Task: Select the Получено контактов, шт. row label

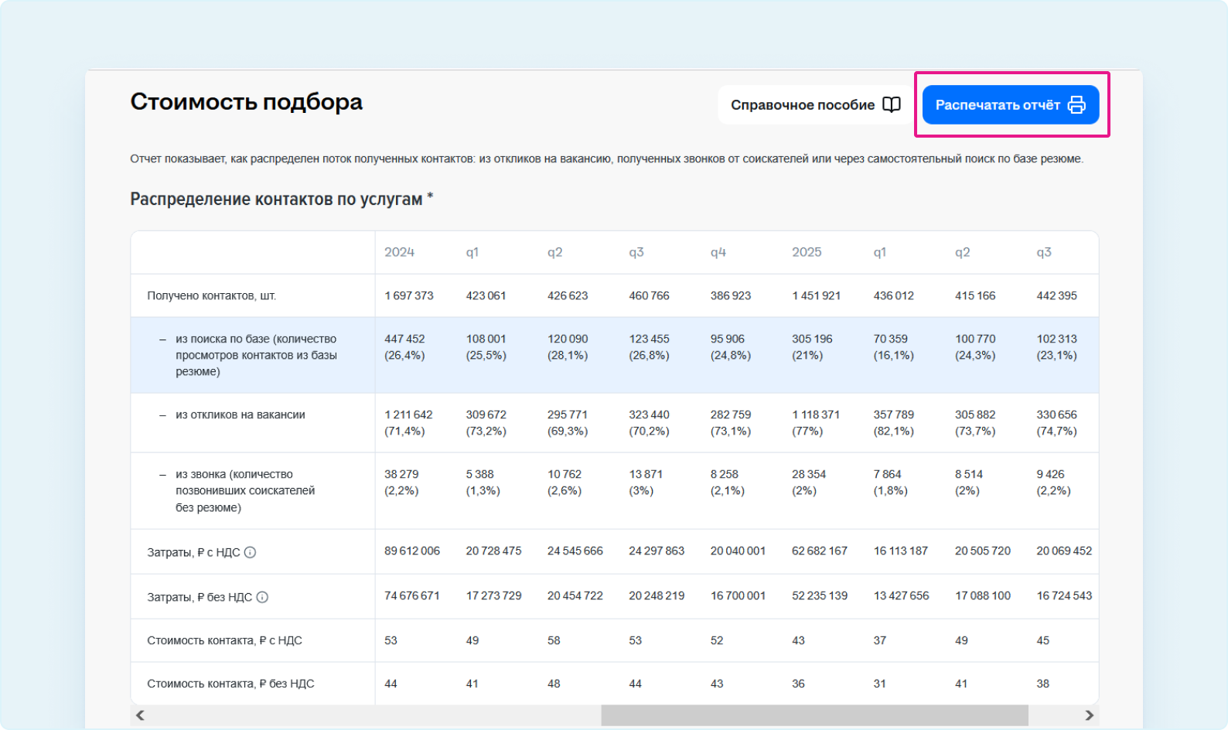Action: click(x=211, y=295)
